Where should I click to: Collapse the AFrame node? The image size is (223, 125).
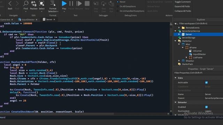[183, 48]
